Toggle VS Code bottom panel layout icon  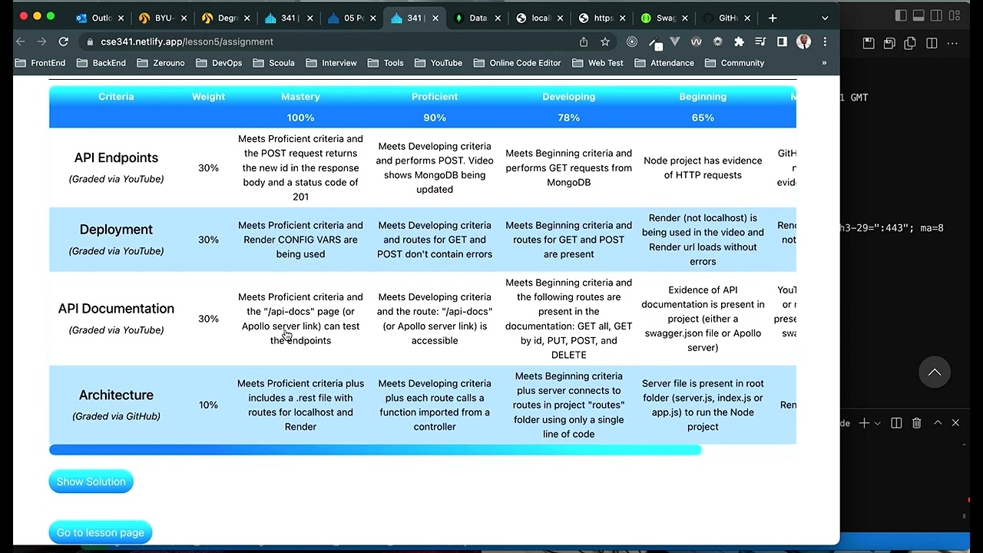tap(918, 15)
